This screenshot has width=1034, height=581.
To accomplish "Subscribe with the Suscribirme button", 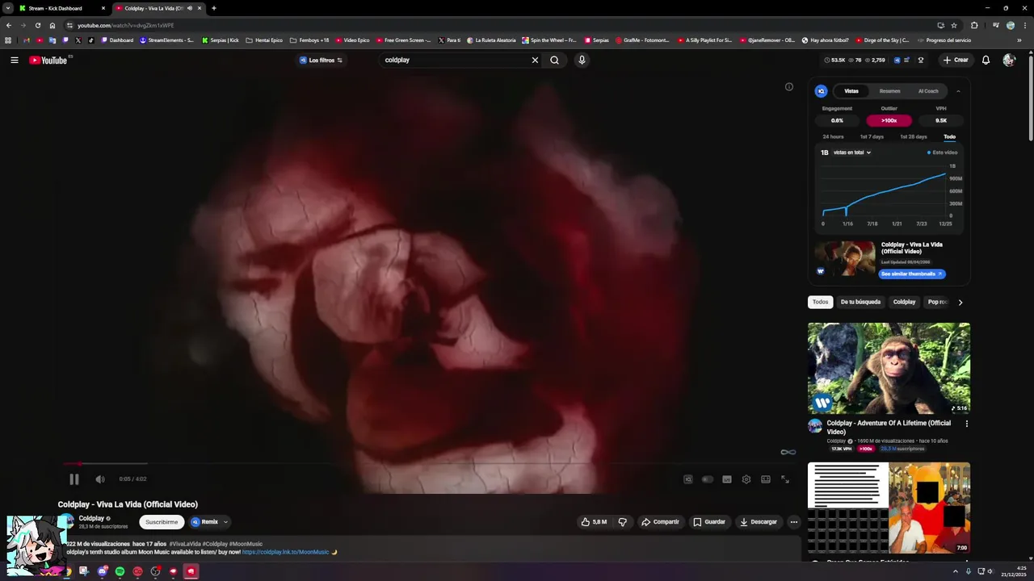I will click(162, 522).
